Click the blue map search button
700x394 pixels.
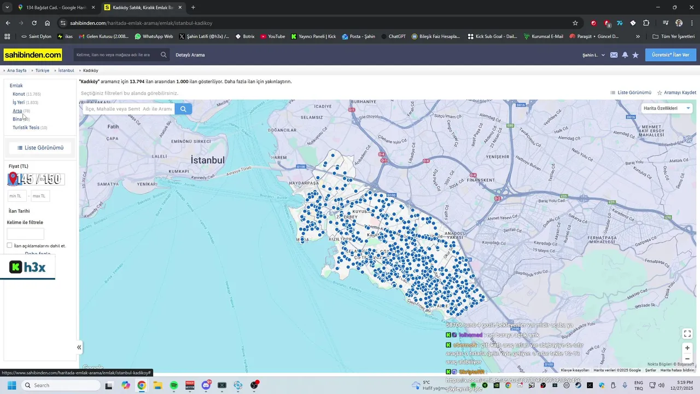(x=183, y=109)
